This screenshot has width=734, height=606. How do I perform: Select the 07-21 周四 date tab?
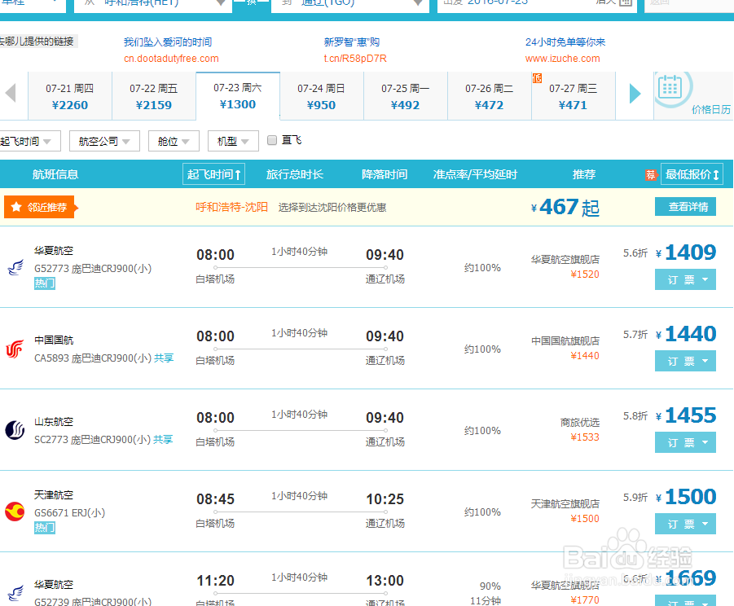tap(70, 96)
